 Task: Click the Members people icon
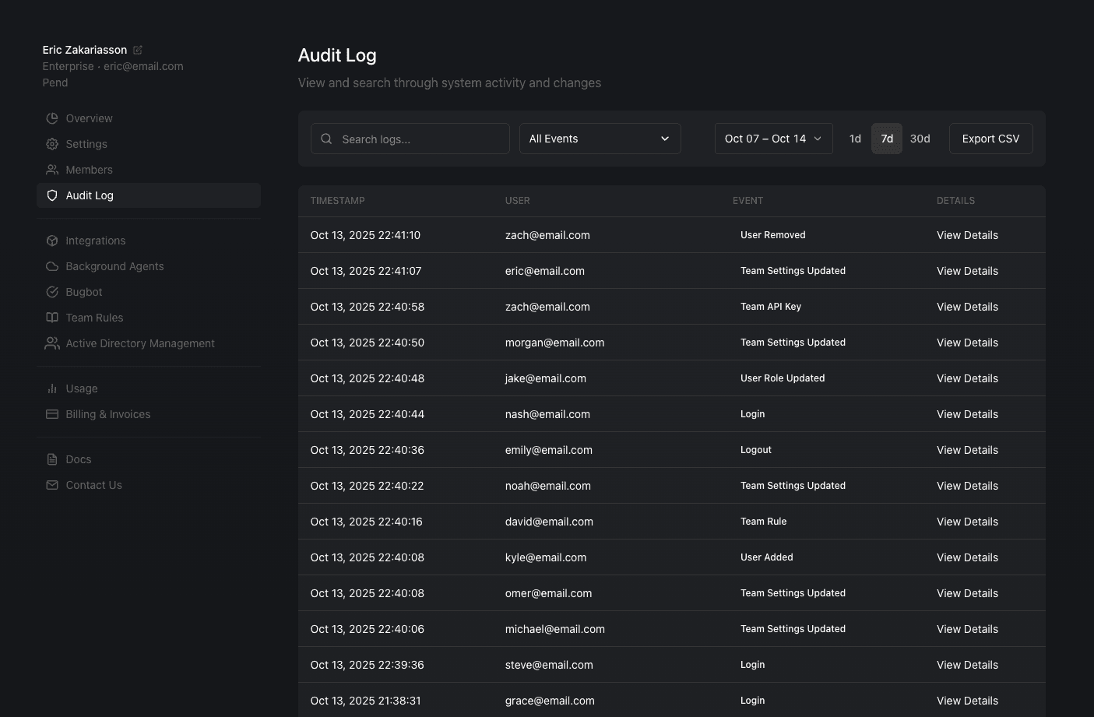(x=51, y=169)
